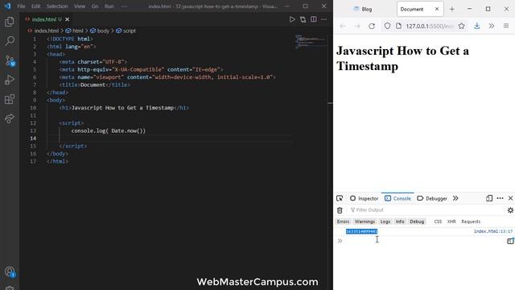This screenshot has width=515, height=290.
Task: Click line number 14 in the gutter
Action: [x=33, y=139]
